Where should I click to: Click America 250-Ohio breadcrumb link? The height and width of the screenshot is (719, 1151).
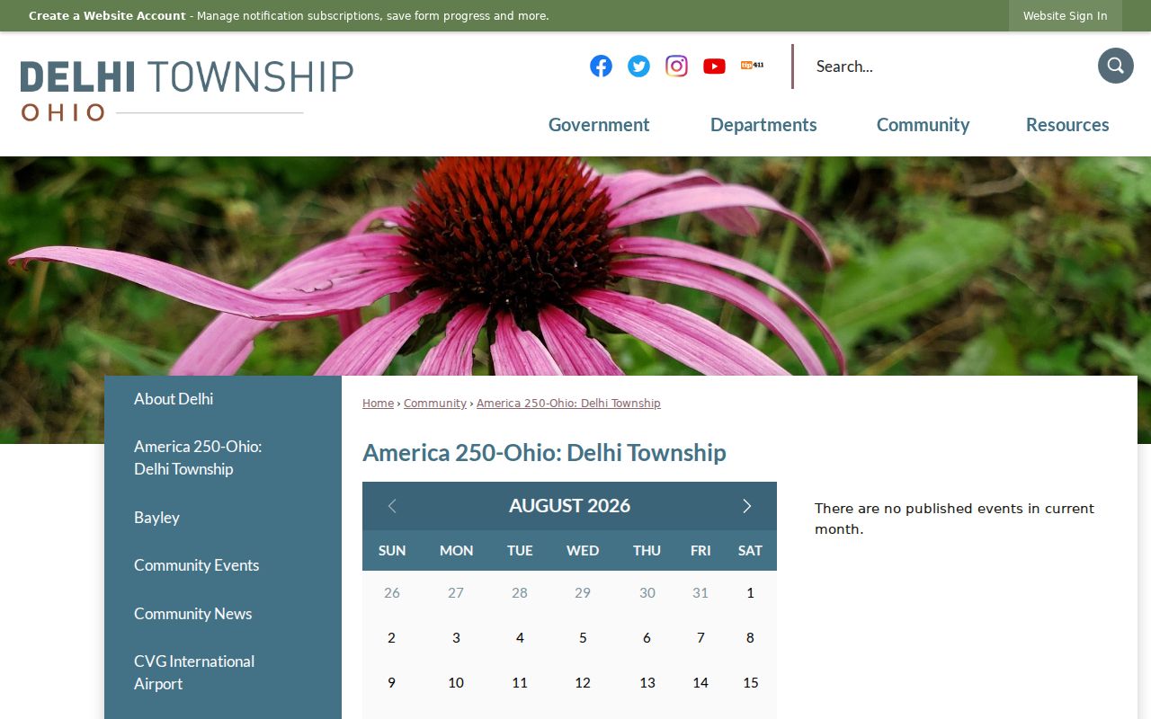pyautogui.click(x=568, y=404)
